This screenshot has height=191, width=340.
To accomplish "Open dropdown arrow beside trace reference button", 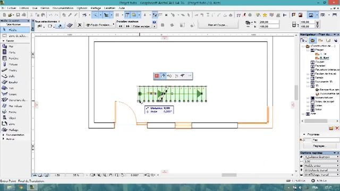I will 139,15.
